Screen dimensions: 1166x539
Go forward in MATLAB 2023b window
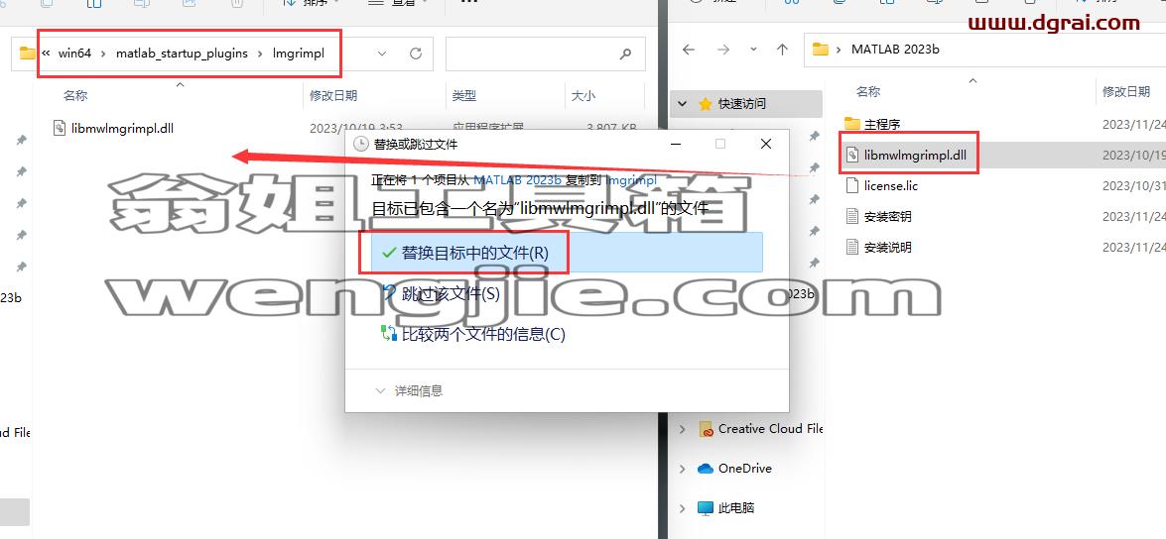click(722, 50)
